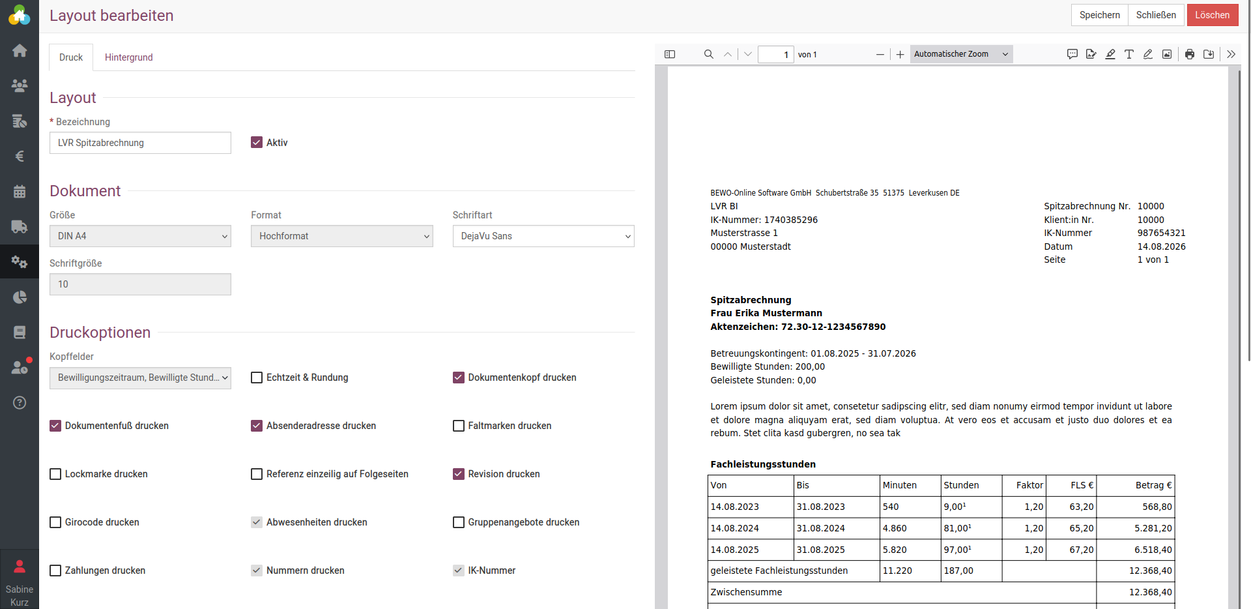
Task: Select the PDF signature tool
Action: click(1091, 54)
